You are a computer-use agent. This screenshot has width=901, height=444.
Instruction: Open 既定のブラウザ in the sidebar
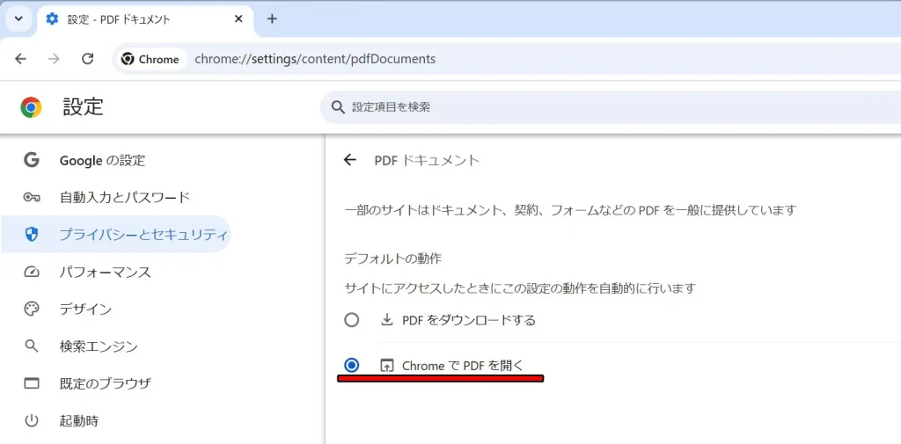tap(115, 383)
